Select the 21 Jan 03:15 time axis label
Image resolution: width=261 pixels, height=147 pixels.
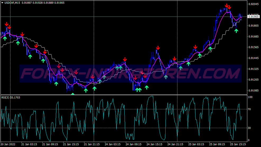coord(29,144)
